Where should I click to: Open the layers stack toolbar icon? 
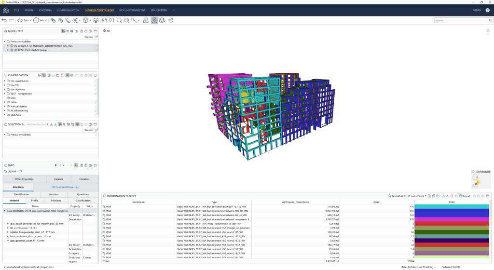[x=162, y=20]
